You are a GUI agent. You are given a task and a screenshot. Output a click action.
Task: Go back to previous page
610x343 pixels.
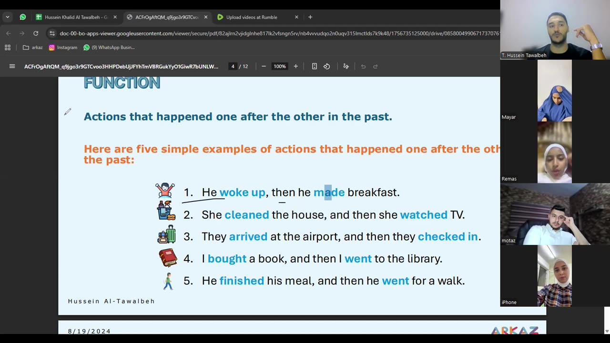pos(8,33)
